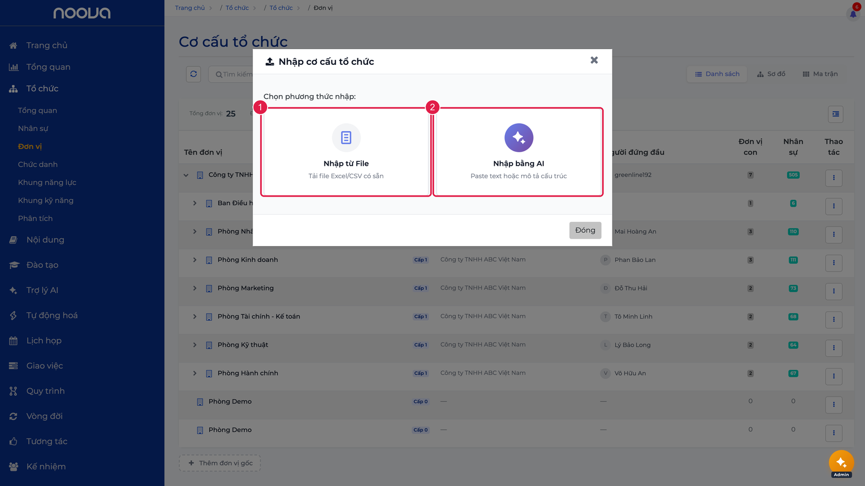Screen dimensions: 865x486
Task: Click the Vòng đời cycle icon
Action: point(14,416)
